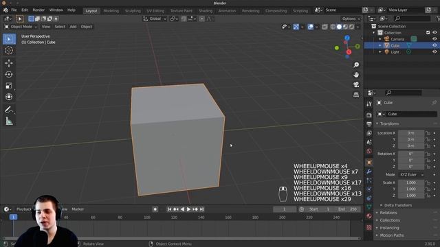Open the File menu

(14, 10)
